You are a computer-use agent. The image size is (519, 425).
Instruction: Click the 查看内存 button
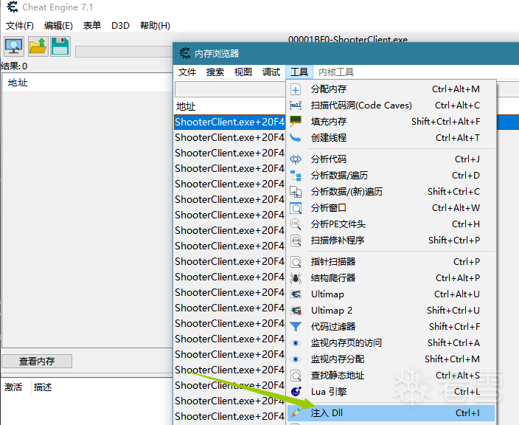(x=37, y=361)
